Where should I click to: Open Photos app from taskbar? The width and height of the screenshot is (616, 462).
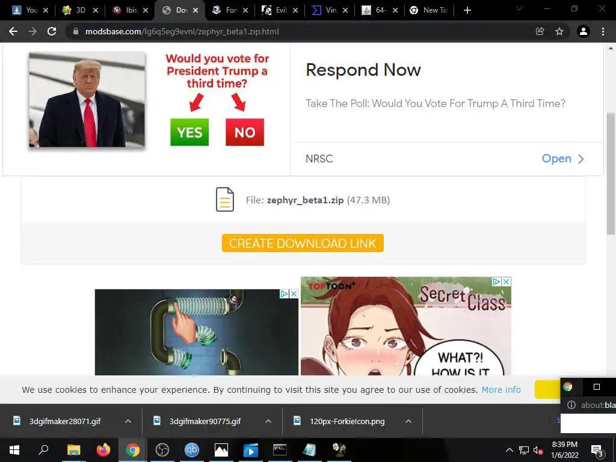point(221,450)
